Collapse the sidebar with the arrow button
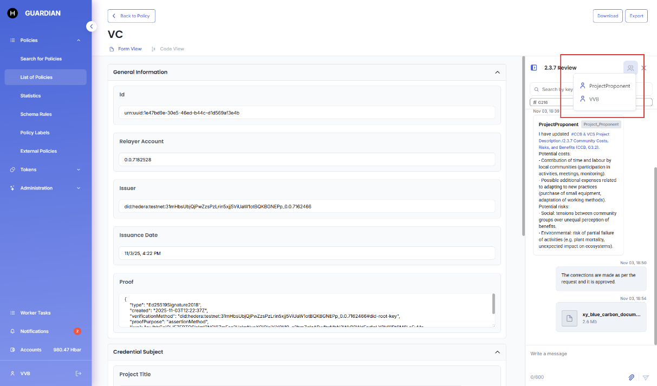The height and width of the screenshot is (386, 657). (92, 27)
